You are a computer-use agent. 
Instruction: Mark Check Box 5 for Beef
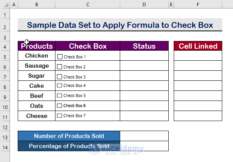pyautogui.click(x=60, y=95)
